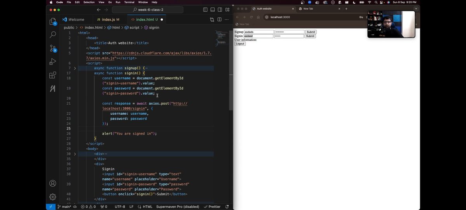Click Submit button in Signin row
Viewport: 466px width, 210px height.
[x=310, y=36]
